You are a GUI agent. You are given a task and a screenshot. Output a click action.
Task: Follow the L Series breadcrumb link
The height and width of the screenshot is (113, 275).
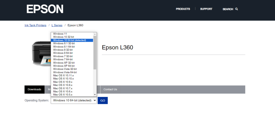[x=57, y=25]
